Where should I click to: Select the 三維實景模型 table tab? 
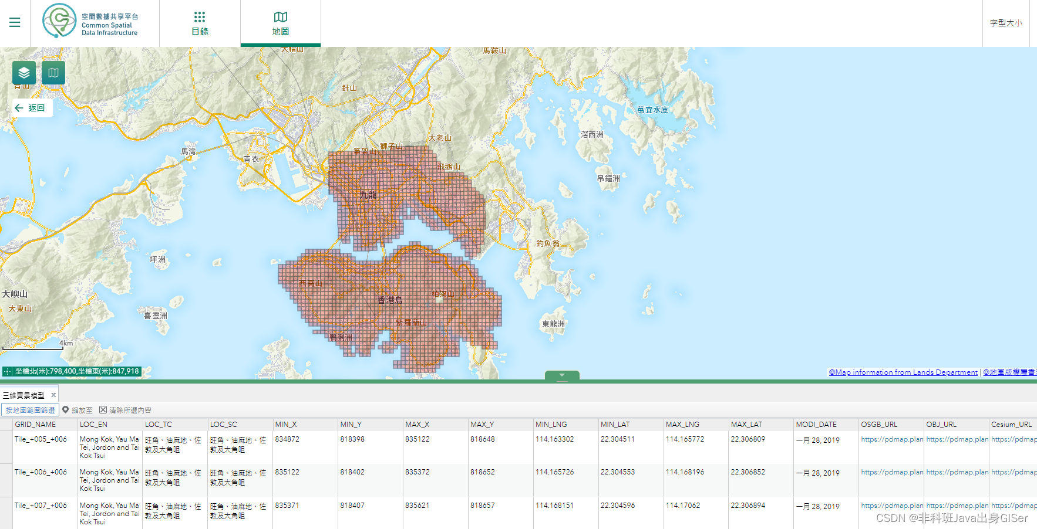tap(23, 395)
